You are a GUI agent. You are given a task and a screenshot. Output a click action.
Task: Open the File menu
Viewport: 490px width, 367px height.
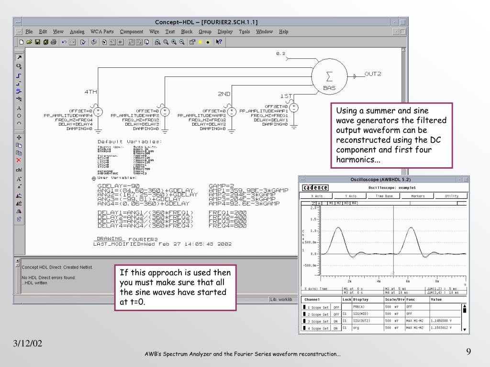pos(29,32)
